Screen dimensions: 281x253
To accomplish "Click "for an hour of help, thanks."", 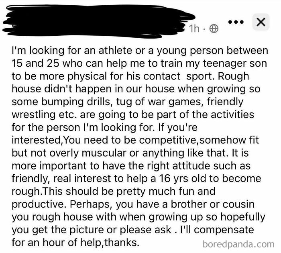I will pos(75,243).
